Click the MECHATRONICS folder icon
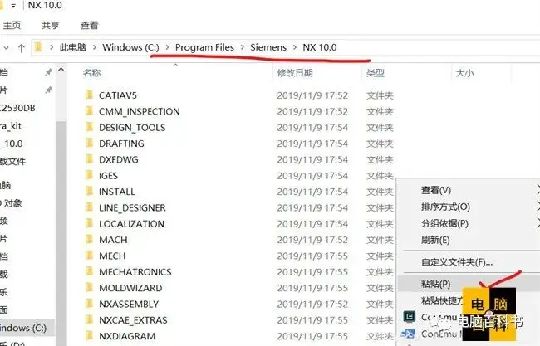Screen dimensions: 540x346 coord(90,271)
